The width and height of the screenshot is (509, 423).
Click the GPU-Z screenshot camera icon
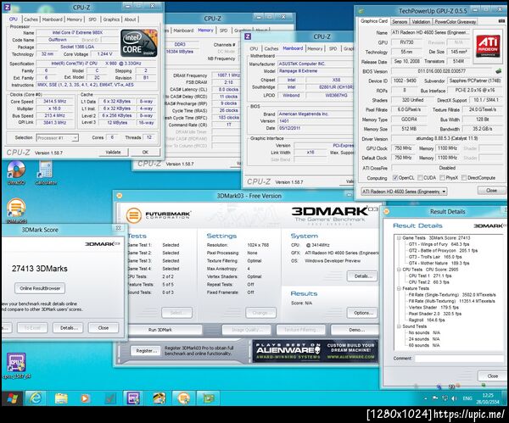tap(501, 21)
